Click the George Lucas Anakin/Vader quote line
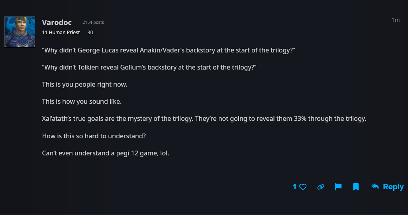Viewport: 408px width, 215px height. [x=169, y=50]
